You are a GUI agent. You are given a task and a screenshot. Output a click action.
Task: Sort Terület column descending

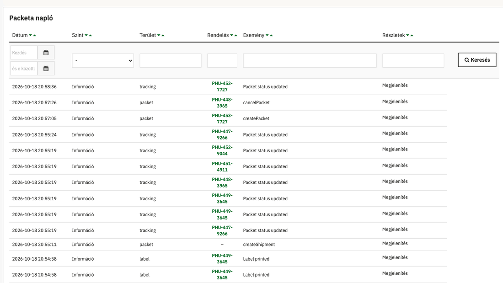(x=159, y=35)
